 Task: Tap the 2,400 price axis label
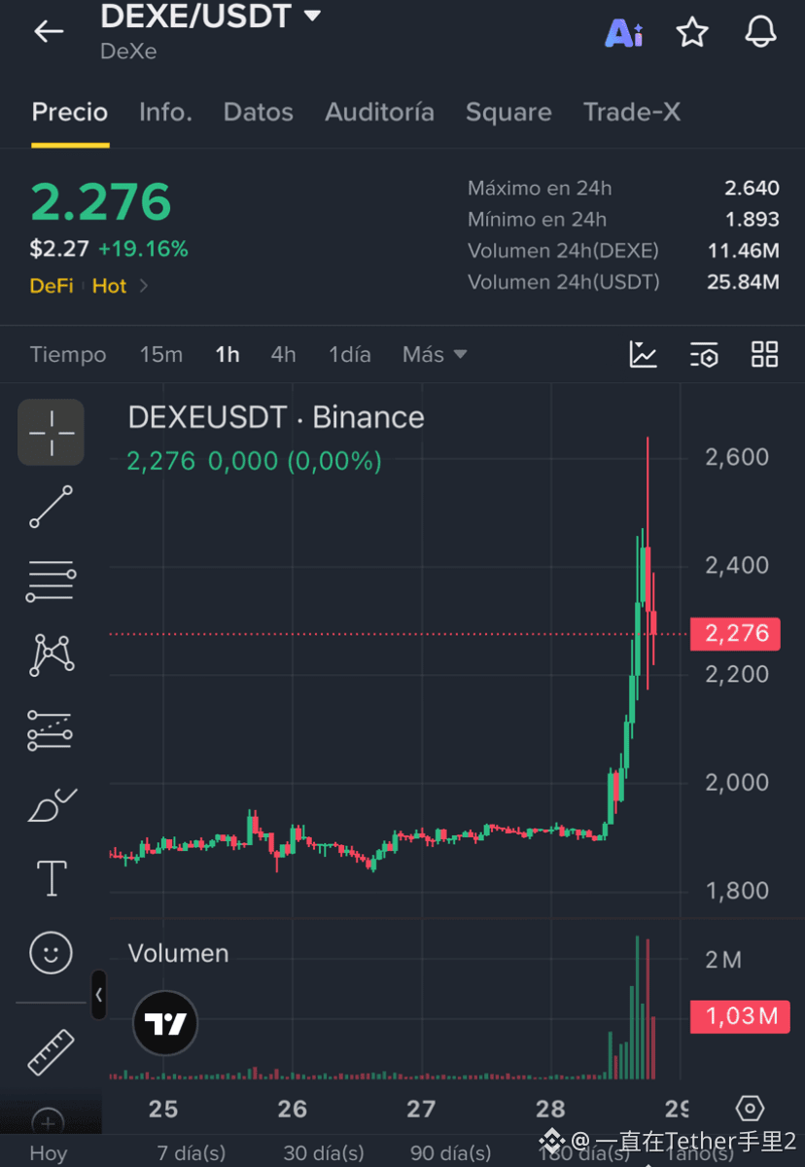737,565
